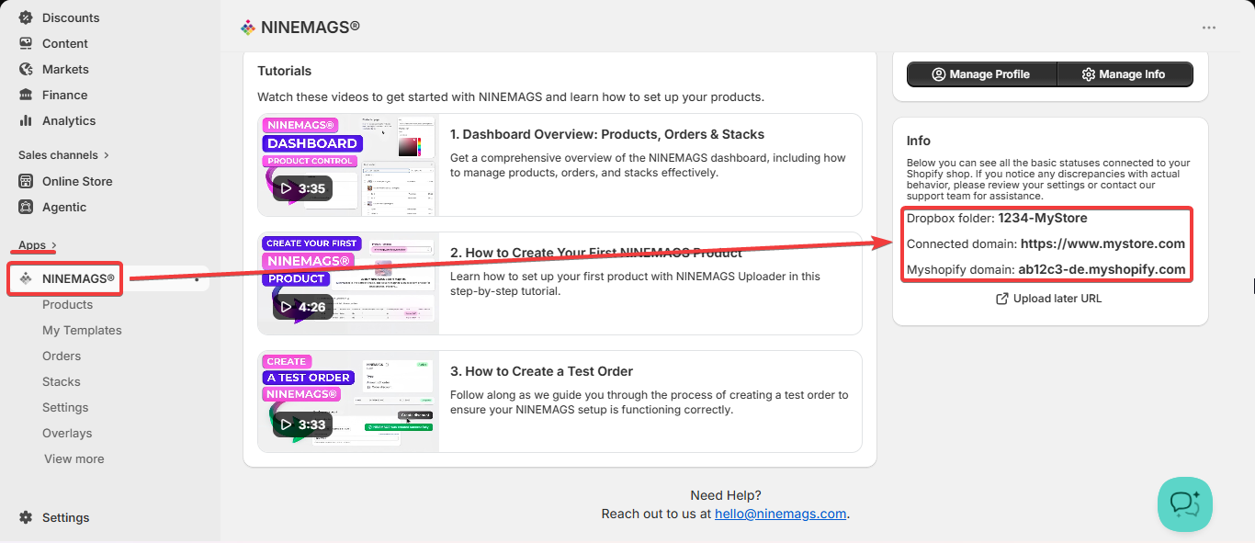Open the Content section
The image size is (1255, 543).
tap(65, 43)
